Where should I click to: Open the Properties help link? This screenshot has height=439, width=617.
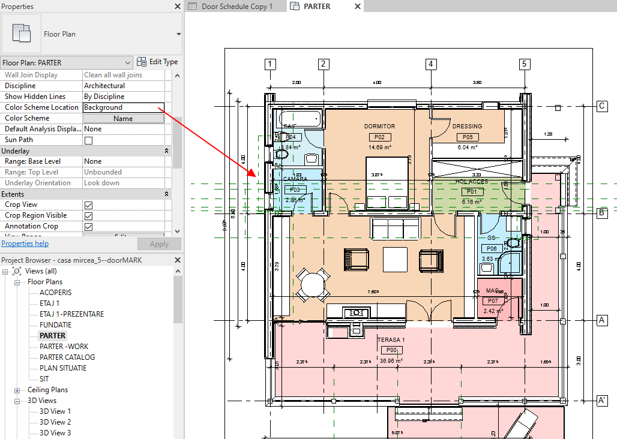pos(25,243)
